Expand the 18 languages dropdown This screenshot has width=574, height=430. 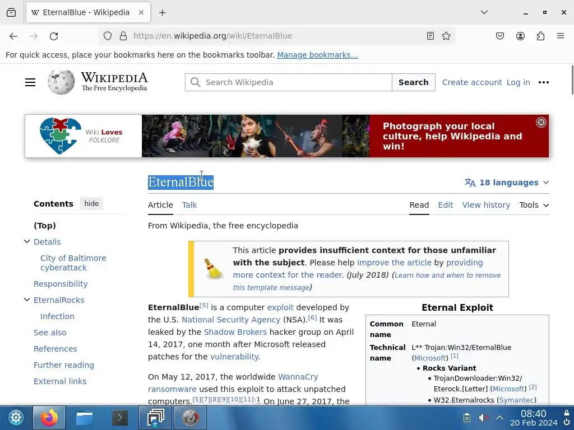pos(507,183)
